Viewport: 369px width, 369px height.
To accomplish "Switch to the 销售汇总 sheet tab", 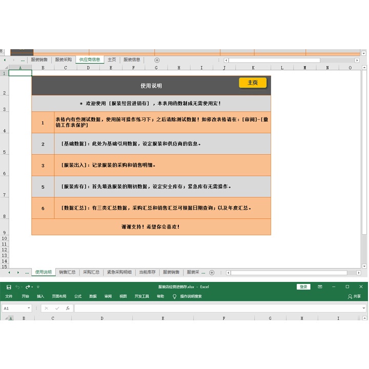I will point(67,272).
